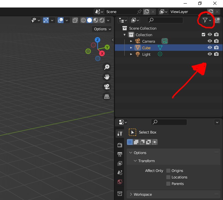
Task: Hide Light in viewport eye icon
Action: 210,54
